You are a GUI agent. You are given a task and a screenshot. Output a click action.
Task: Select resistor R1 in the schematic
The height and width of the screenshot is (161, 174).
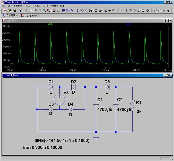132,105
